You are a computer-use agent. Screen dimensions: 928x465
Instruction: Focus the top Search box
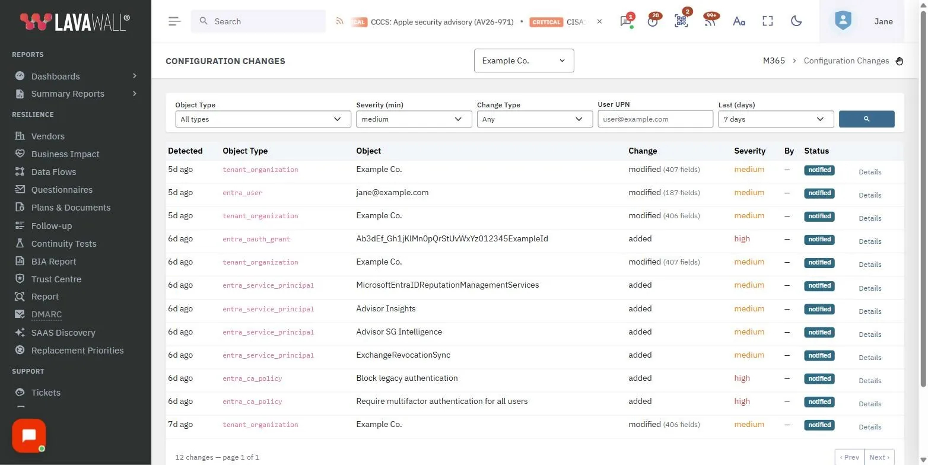tap(258, 21)
